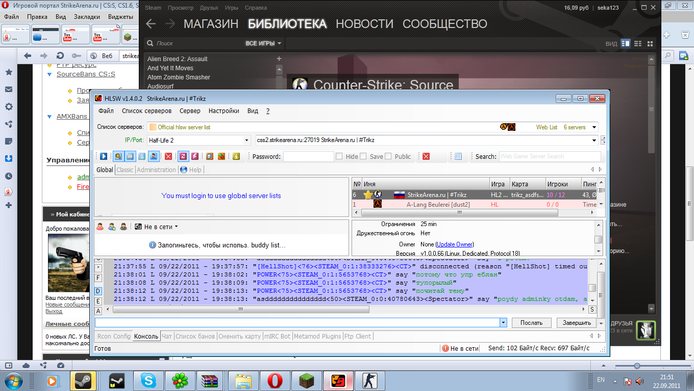Expand the console command input history arrow

pos(503,322)
